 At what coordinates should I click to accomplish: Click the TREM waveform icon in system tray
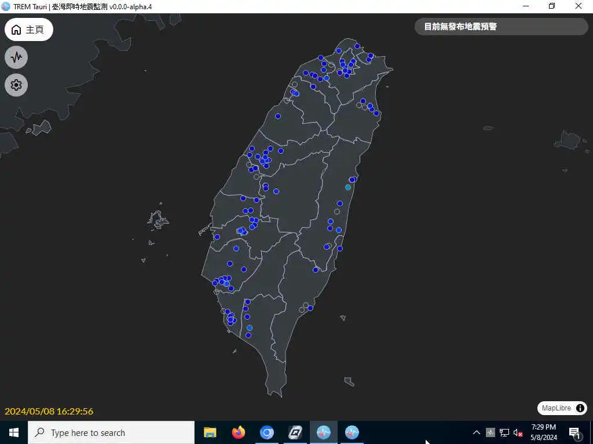[490, 432]
